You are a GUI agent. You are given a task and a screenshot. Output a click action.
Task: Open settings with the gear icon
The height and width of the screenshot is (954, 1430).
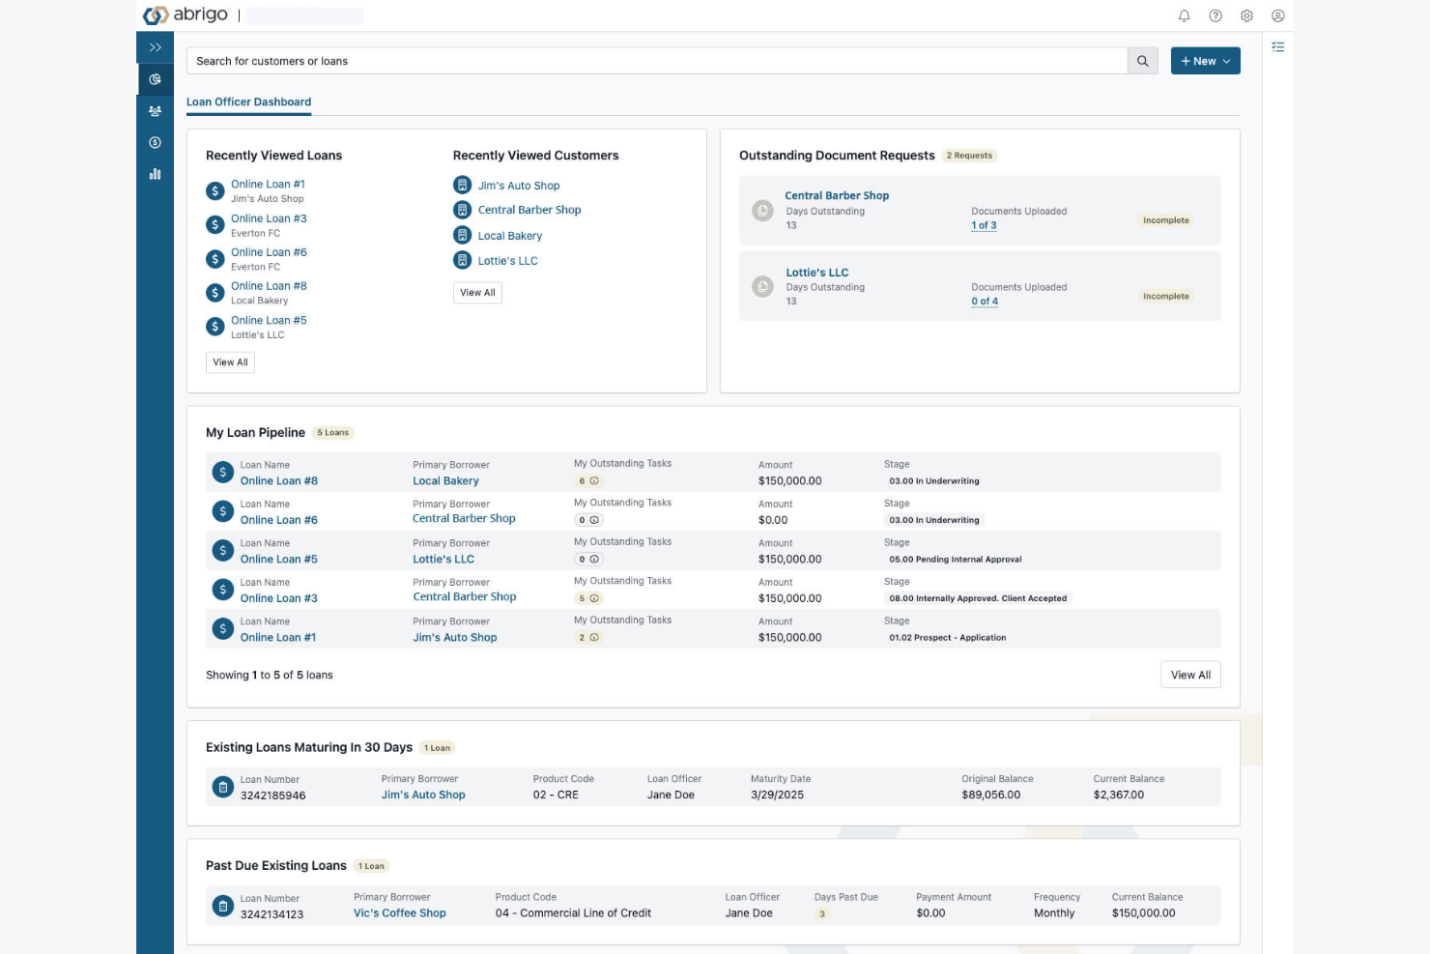(1246, 15)
